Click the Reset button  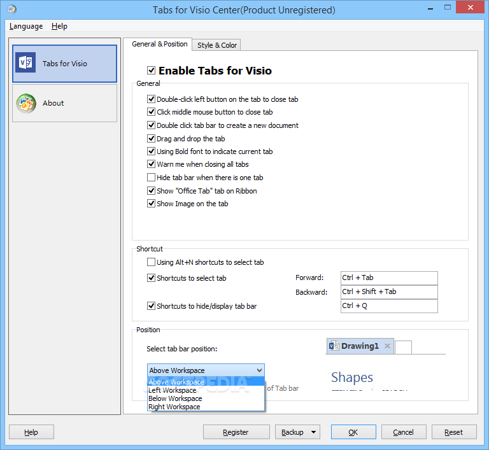point(454,432)
